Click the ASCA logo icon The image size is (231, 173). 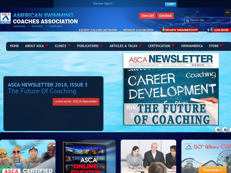tap(5, 18)
